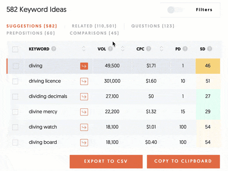Viewport: 228px width, 171px height.
Task: Select the volume value 27,100
Action: point(112,96)
